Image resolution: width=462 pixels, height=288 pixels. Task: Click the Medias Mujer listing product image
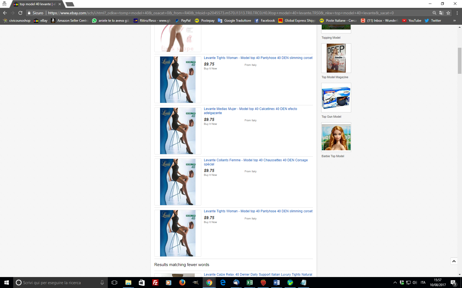tap(178, 131)
